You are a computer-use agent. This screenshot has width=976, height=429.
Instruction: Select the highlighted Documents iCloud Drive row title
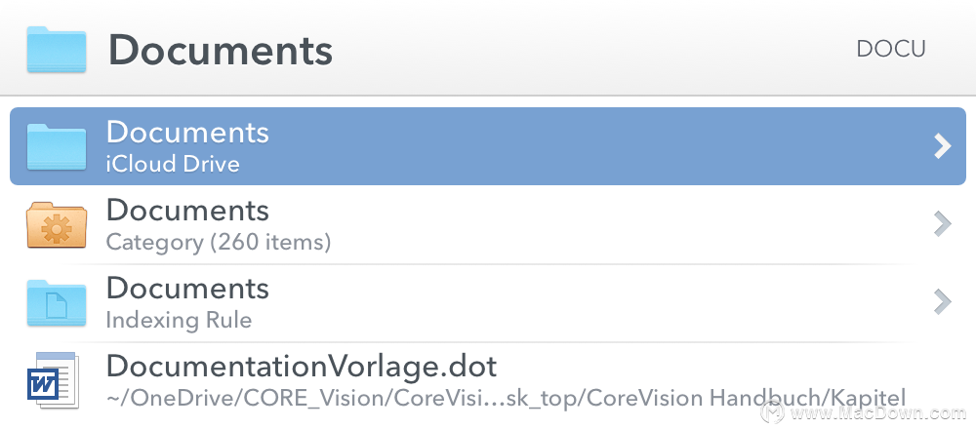tap(187, 133)
